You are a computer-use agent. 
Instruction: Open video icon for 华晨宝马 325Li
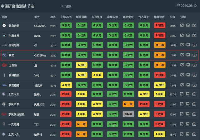[194, 35]
